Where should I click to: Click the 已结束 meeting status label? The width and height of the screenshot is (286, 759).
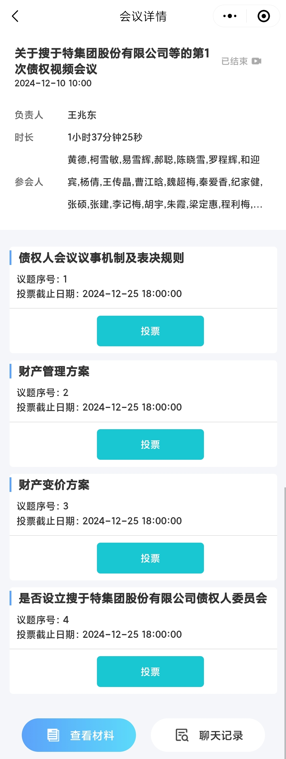coord(234,61)
